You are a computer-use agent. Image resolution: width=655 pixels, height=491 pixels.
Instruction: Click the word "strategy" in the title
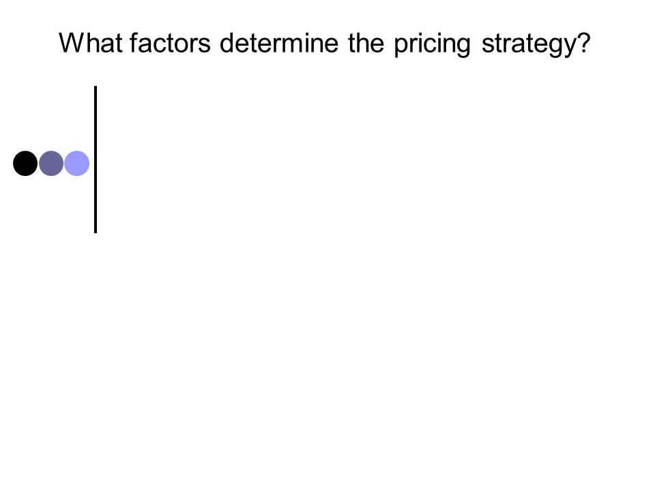click(x=529, y=45)
